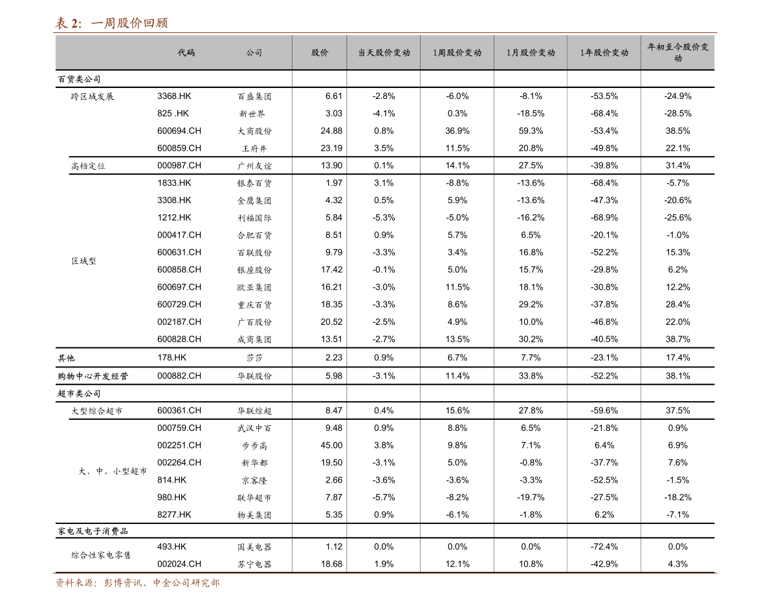Select the 大型综合超市 category label
This screenshot has width=770, height=601.
(97, 411)
